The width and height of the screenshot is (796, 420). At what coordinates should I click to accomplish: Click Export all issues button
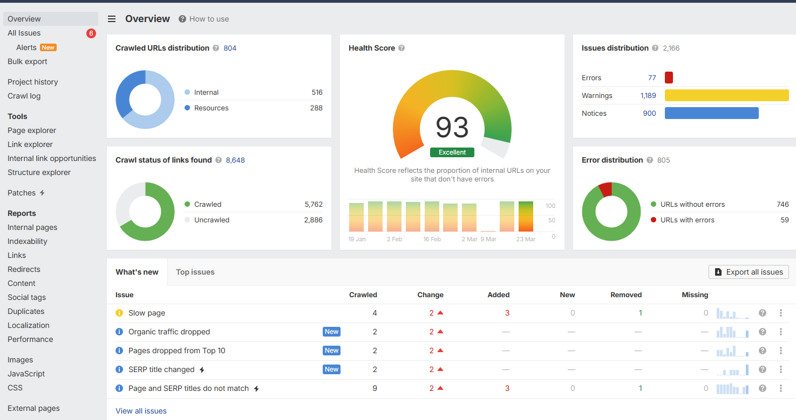click(x=749, y=272)
